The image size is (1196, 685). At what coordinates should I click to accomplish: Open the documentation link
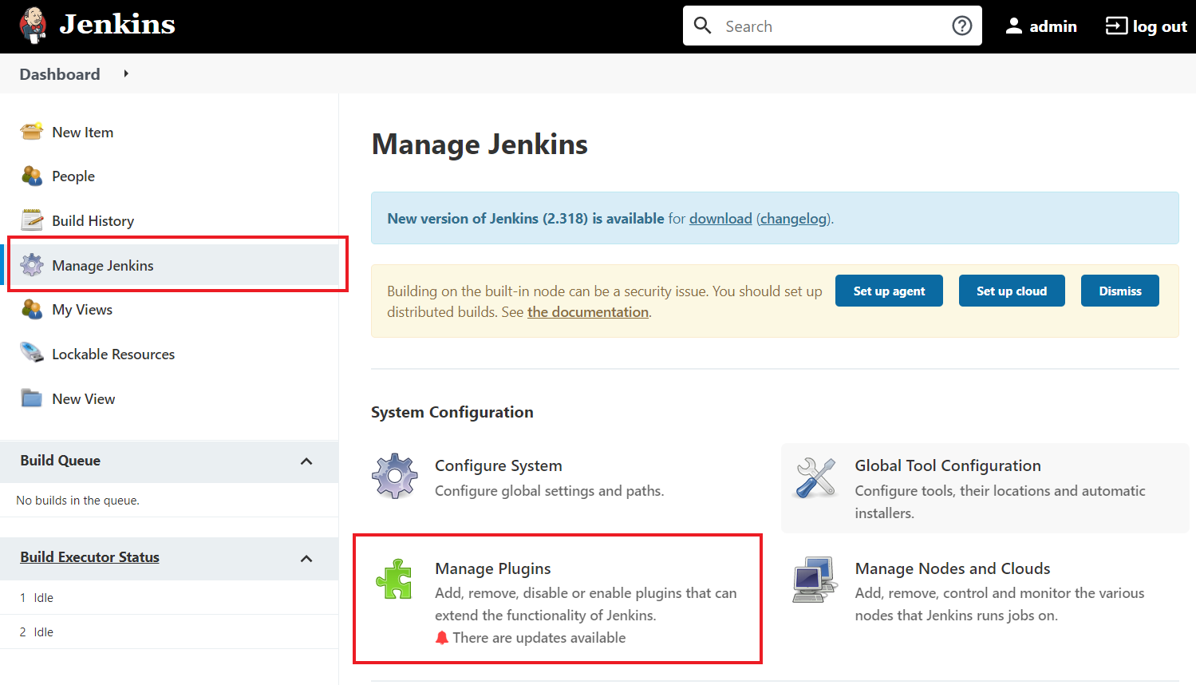coord(588,312)
